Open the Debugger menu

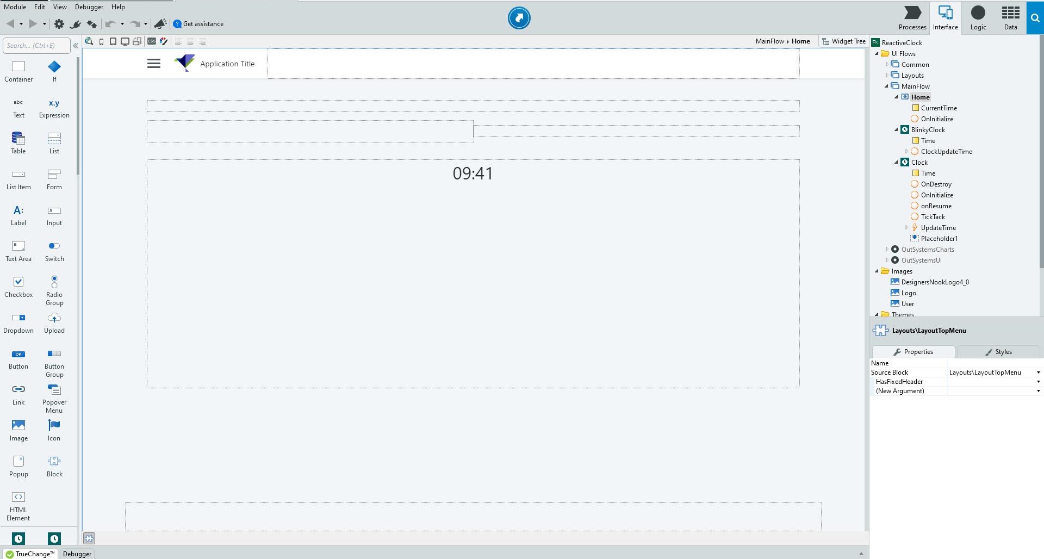point(89,7)
